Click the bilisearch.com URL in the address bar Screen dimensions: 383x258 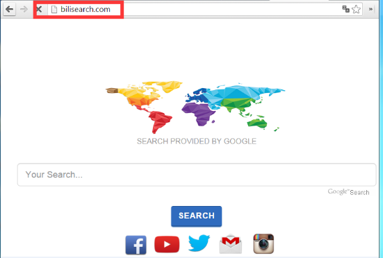(x=85, y=9)
